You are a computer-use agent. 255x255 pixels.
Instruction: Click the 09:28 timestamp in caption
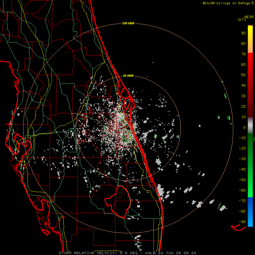pos(190,253)
